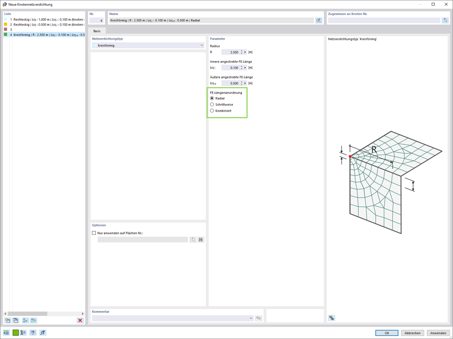Delete selected item with the red X
This screenshot has width=453, height=339.
point(80,320)
